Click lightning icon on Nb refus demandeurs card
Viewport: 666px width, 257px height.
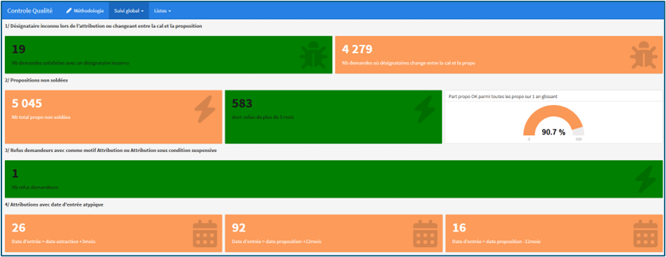coord(645,179)
